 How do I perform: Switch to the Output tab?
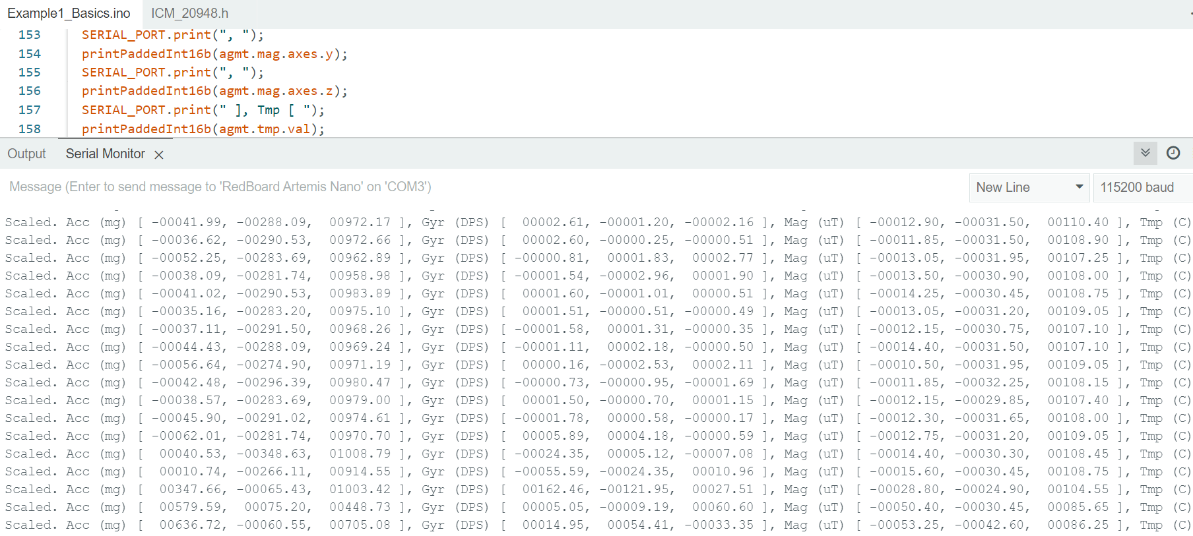[x=26, y=154]
